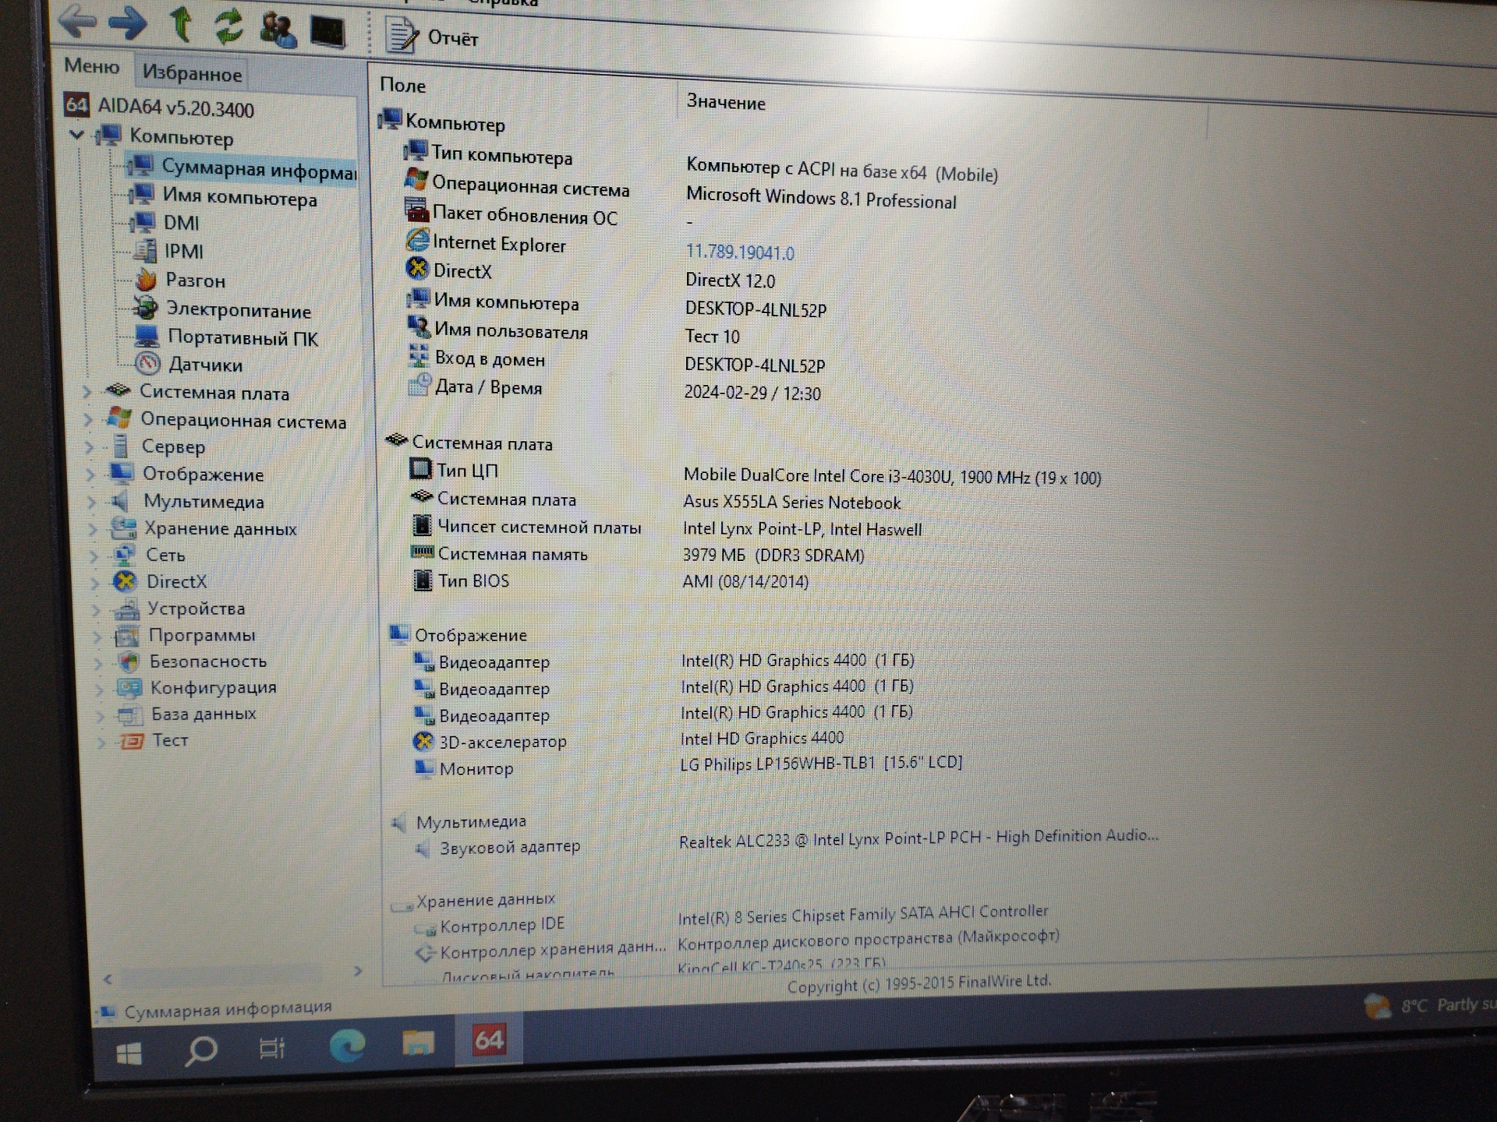1497x1122 pixels.
Task: Open the weather widget on taskbar
Action: 1430,1006
